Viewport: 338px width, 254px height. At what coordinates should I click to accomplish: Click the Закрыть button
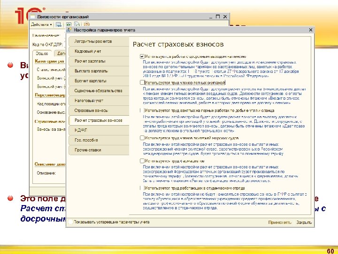coord(304,222)
